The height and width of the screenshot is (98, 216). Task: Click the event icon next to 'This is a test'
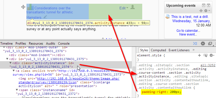pyautogui.click(x=168, y=17)
